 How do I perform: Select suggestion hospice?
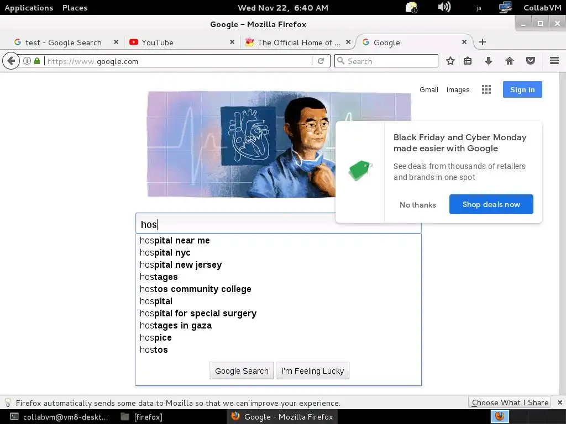[x=279, y=337]
